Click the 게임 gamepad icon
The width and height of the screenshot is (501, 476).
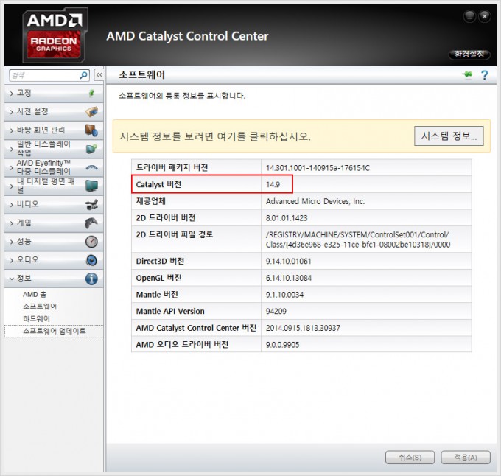(91, 223)
